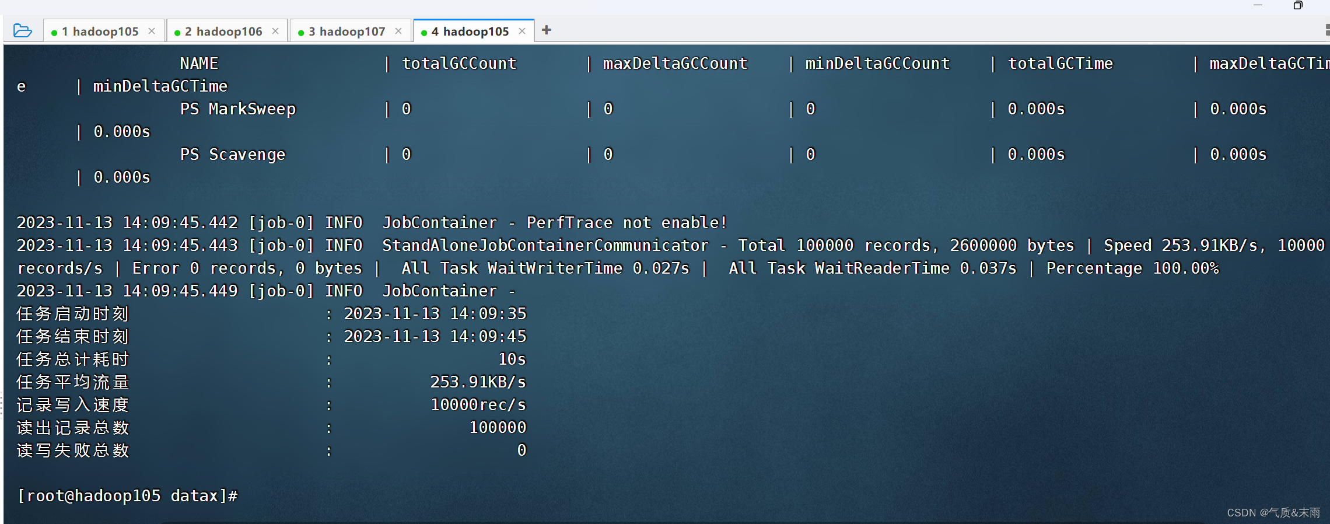This screenshot has width=1330, height=524.
Task: Click the 任务总计耗时 label
Action: (x=73, y=359)
